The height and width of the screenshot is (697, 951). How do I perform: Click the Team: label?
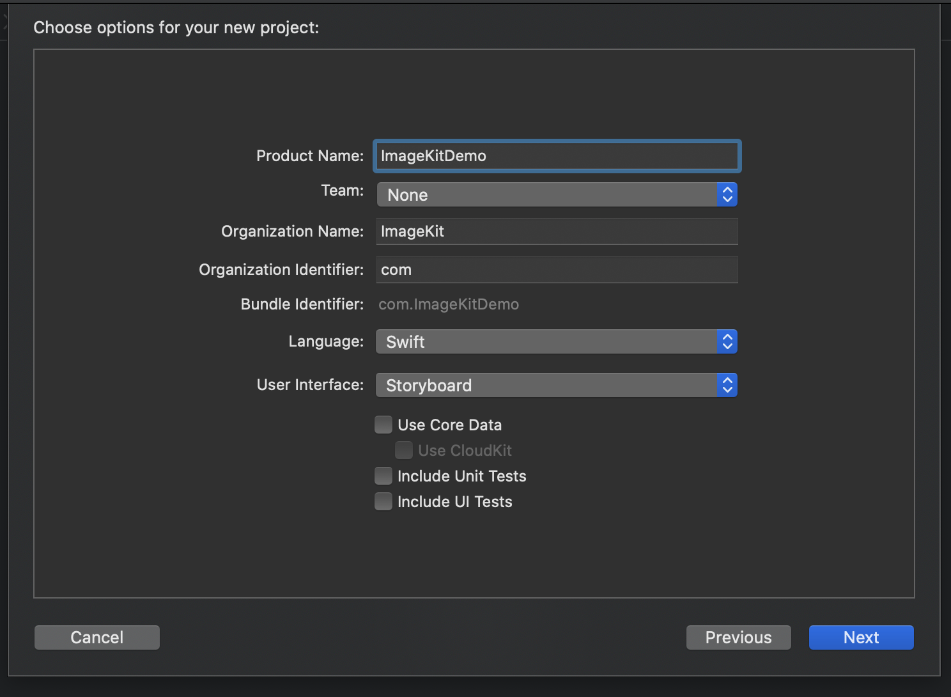[x=343, y=191]
